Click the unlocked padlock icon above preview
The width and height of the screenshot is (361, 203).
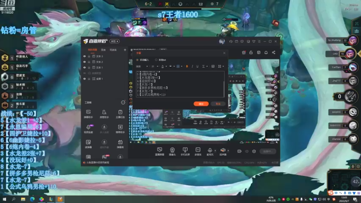point(251,52)
